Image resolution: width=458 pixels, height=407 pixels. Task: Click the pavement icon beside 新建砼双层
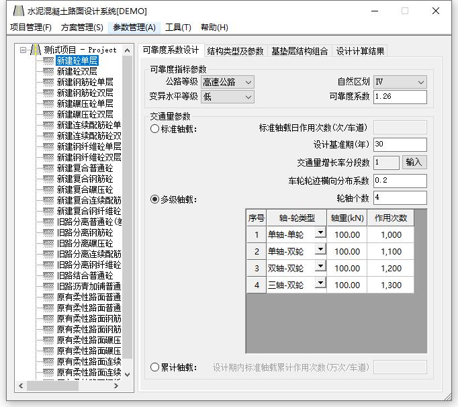coord(48,71)
